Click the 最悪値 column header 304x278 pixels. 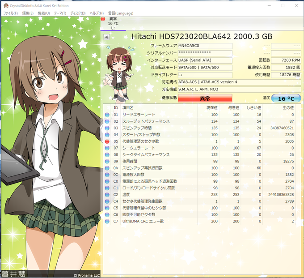point(234,108)
